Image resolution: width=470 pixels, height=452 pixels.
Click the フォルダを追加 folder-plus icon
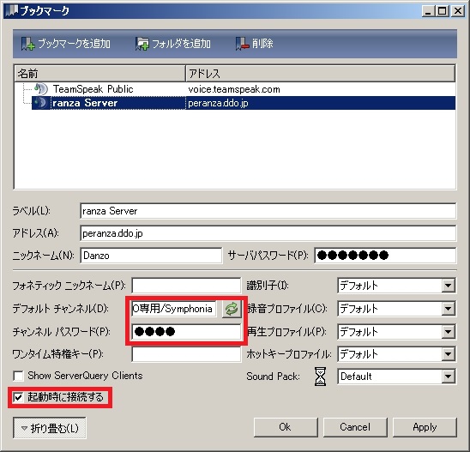[x=142, y=44]
